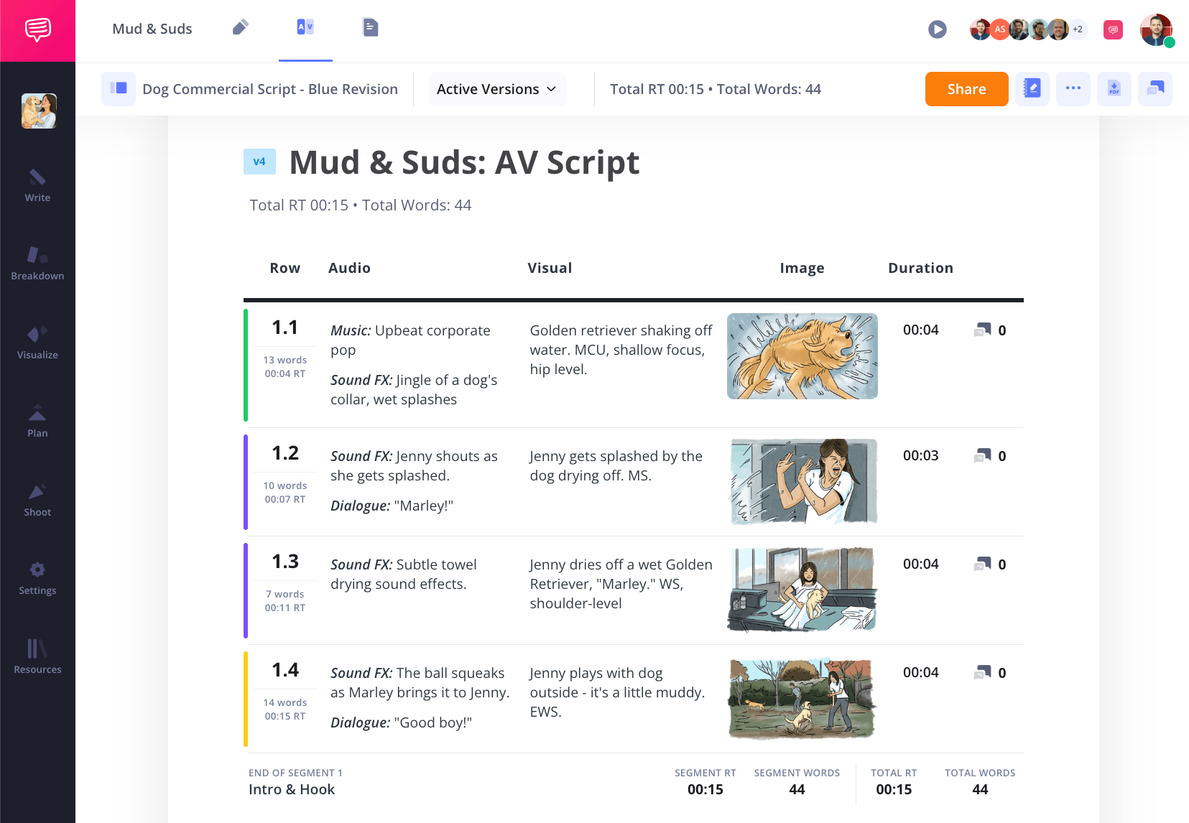Download the script as PDF
Viewport: 1189px width, 823px height.
(1114, 89)
